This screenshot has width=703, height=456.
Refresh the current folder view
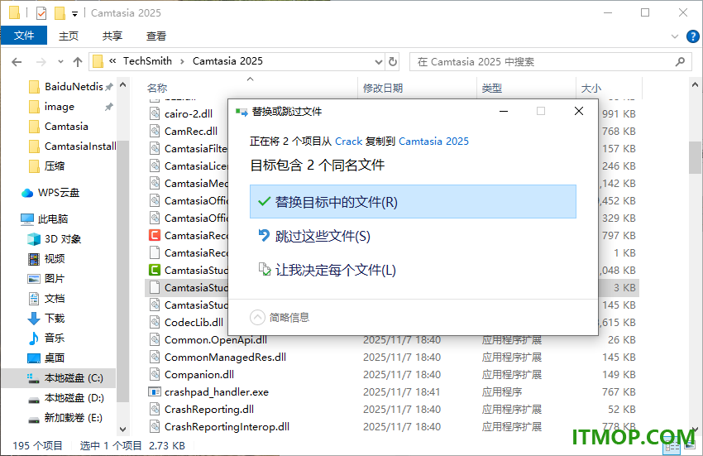pos(393,62)
